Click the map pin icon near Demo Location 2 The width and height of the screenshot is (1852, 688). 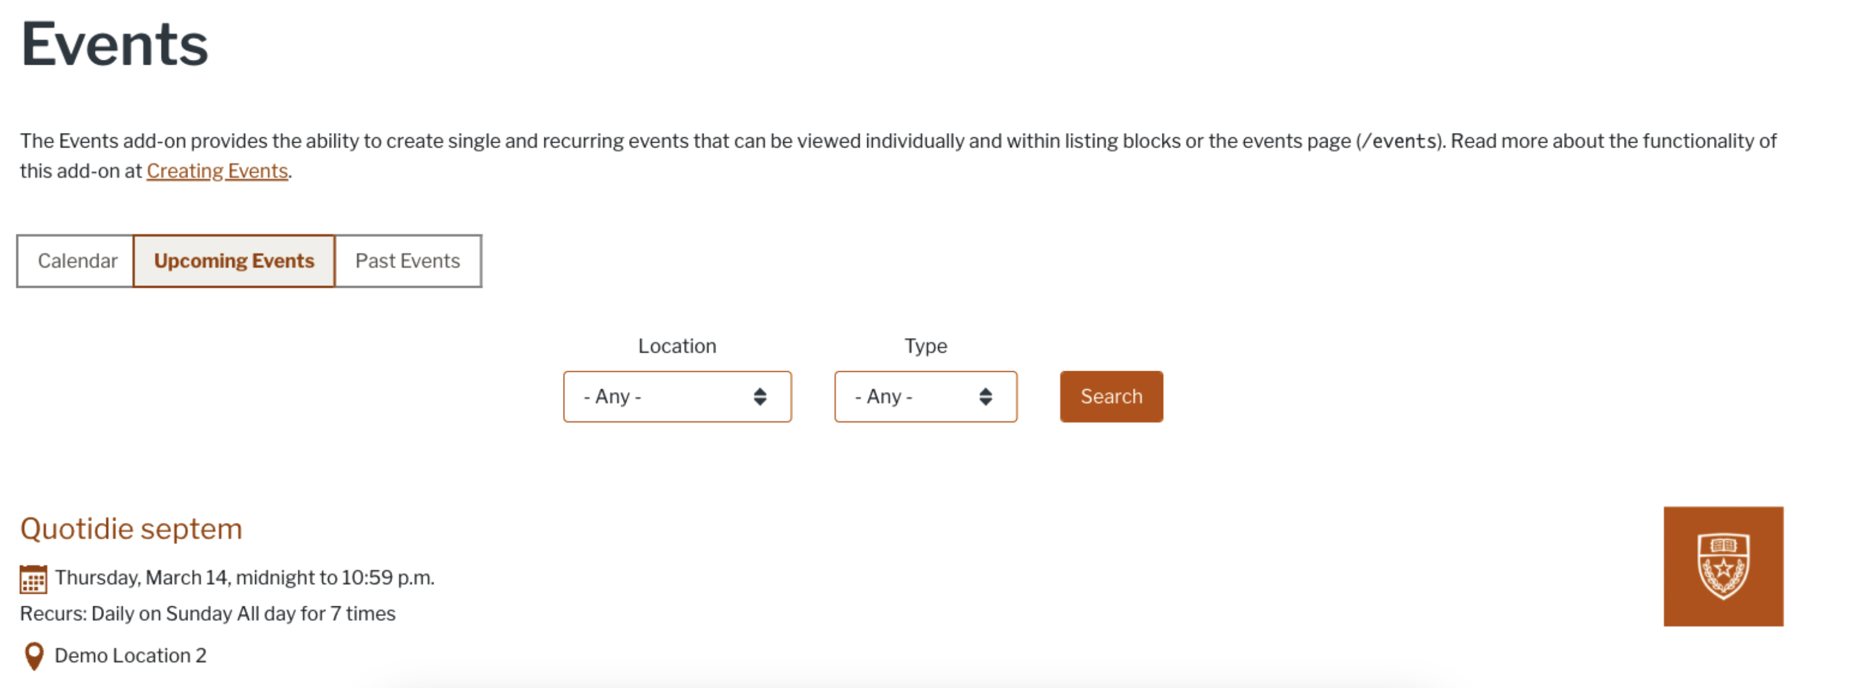click(x=34, y=655)
